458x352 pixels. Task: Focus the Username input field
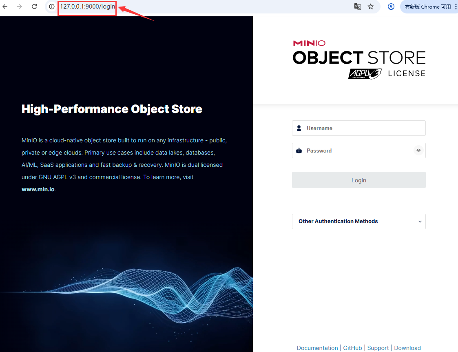[358, 128]
